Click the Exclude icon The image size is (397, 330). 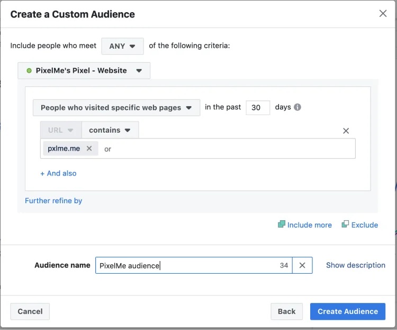345,224
